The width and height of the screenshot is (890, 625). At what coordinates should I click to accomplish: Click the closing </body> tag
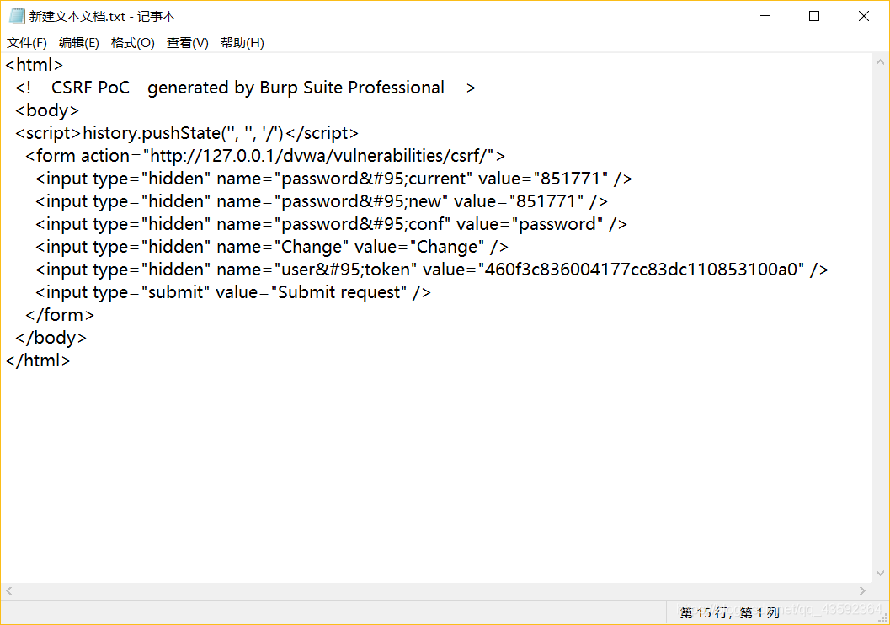tap(51, 337)
